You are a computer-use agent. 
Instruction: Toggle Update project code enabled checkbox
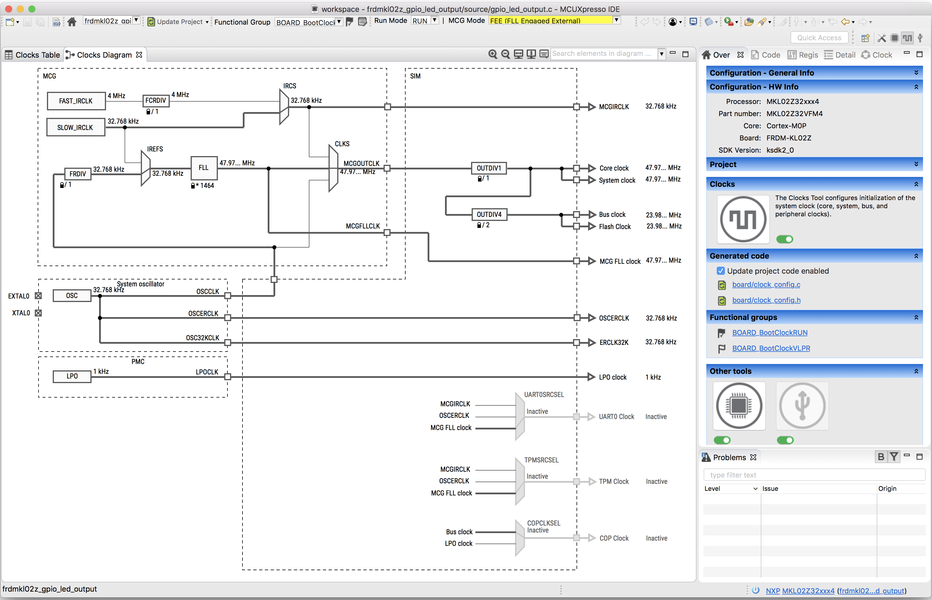tap(721, 271)
